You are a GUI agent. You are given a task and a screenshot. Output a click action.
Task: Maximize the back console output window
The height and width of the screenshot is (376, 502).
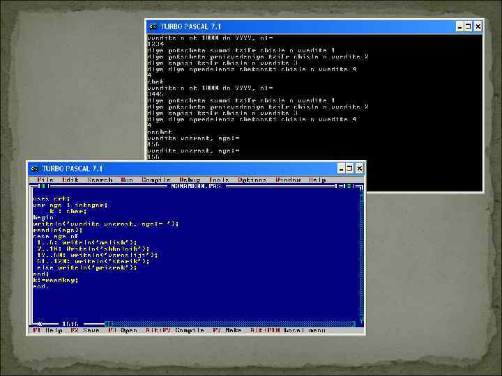[x=468, y=26]
